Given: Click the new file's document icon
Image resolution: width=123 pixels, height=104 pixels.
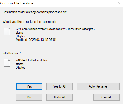Looking at the screenshot, I should click(7, 63).
